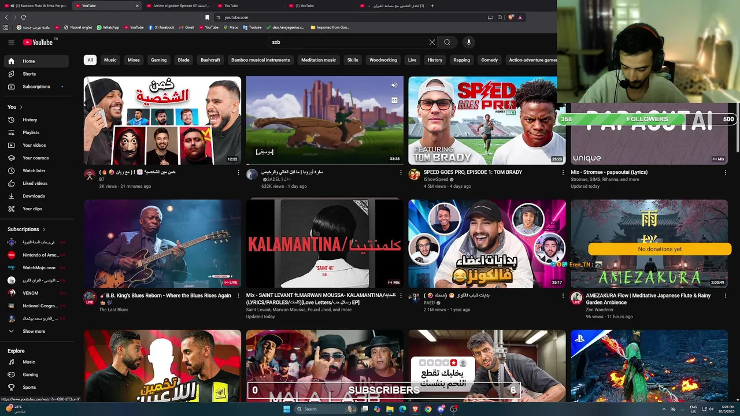Image resolution: width=740 pixels, height=416 pixels.
Task: Open SPEED GOES PRO, EPISODE 1 title
Action: click(x=473, y=172)
